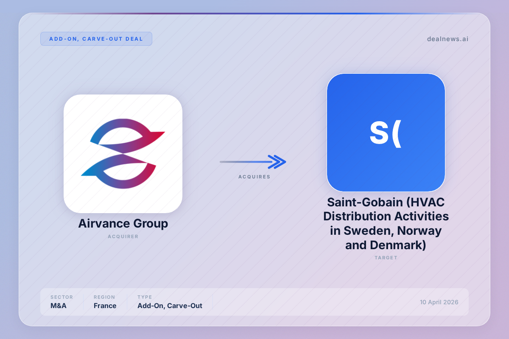Click the SECTOR field label
The height and width of the screenshot is (339, 509).
click(62, 297)
